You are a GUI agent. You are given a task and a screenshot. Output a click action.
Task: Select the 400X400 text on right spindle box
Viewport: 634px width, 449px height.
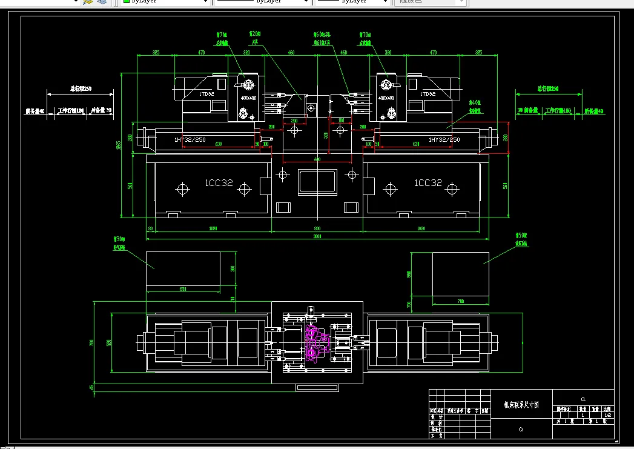[386, 98]
